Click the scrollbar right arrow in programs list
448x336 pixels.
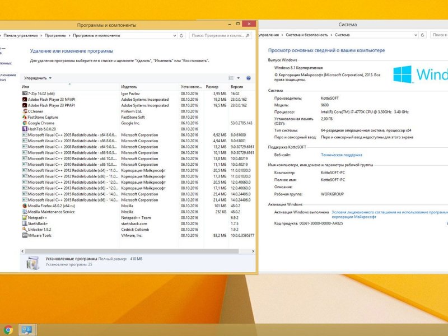(x=253, y=251)
